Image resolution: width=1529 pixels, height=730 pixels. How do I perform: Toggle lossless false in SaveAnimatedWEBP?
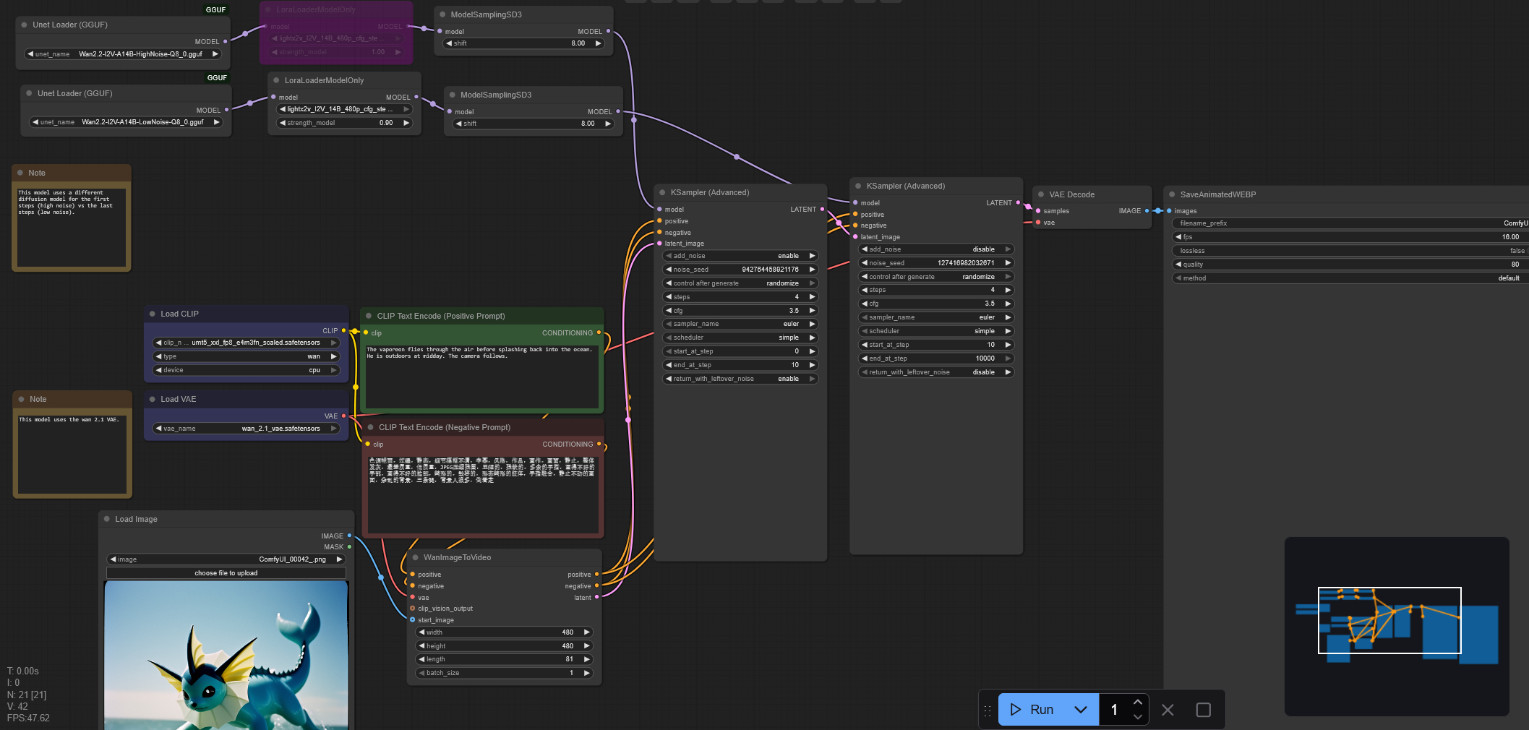pos(1350,251)
